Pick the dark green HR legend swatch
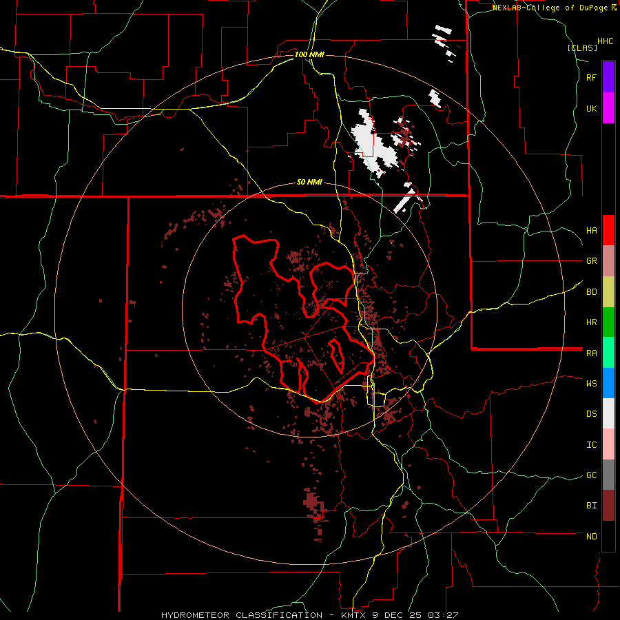 (608, 322)
